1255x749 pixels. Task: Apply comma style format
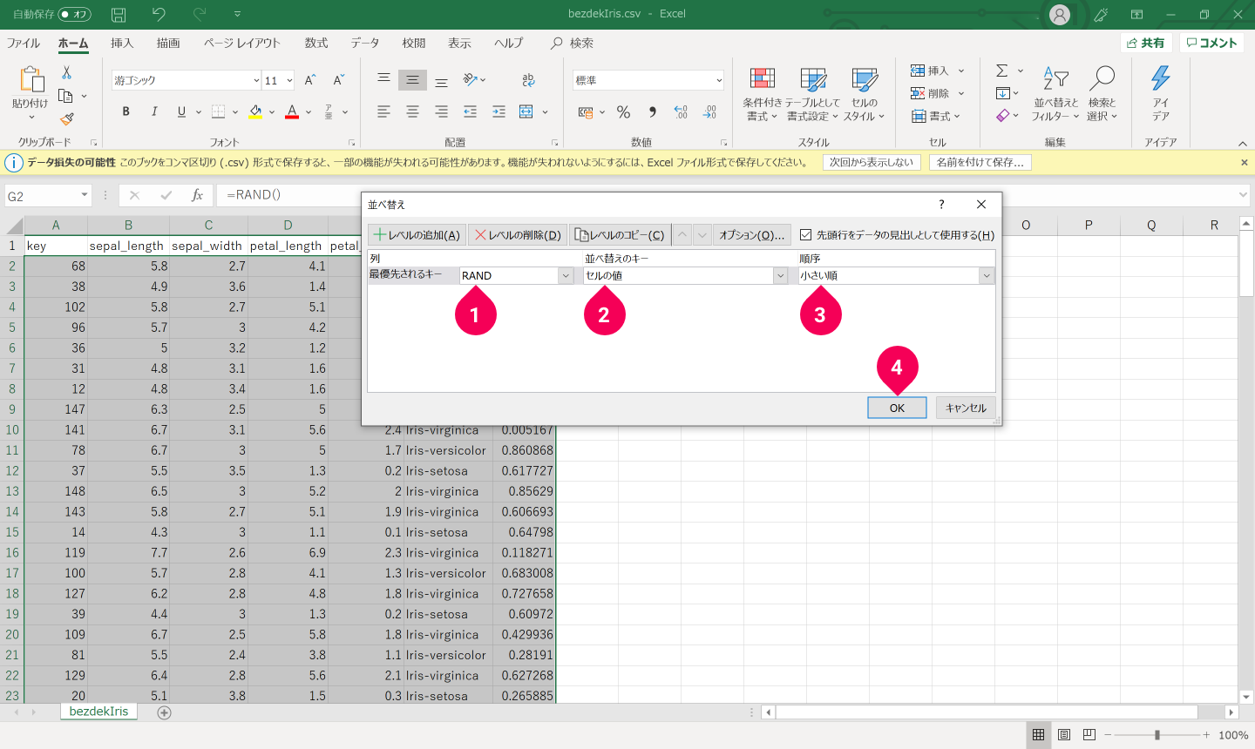click(652, 111)
